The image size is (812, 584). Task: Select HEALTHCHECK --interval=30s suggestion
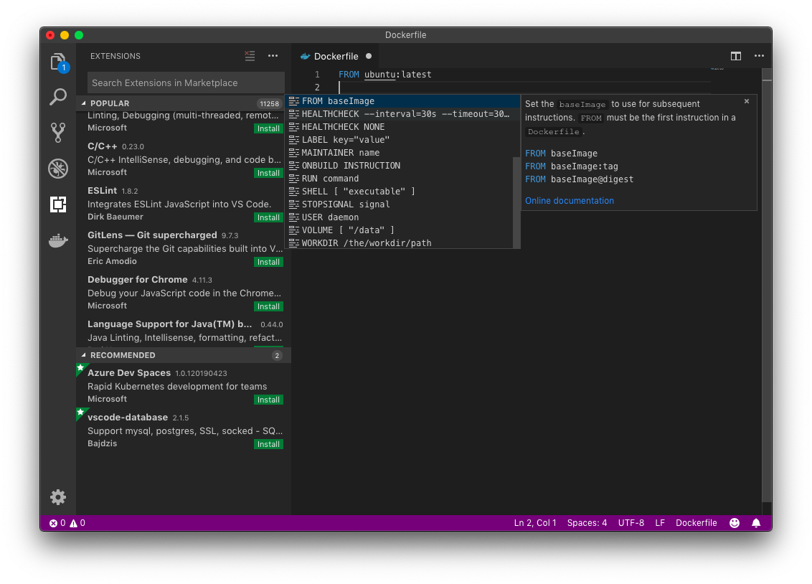click(x=402, y=114)
